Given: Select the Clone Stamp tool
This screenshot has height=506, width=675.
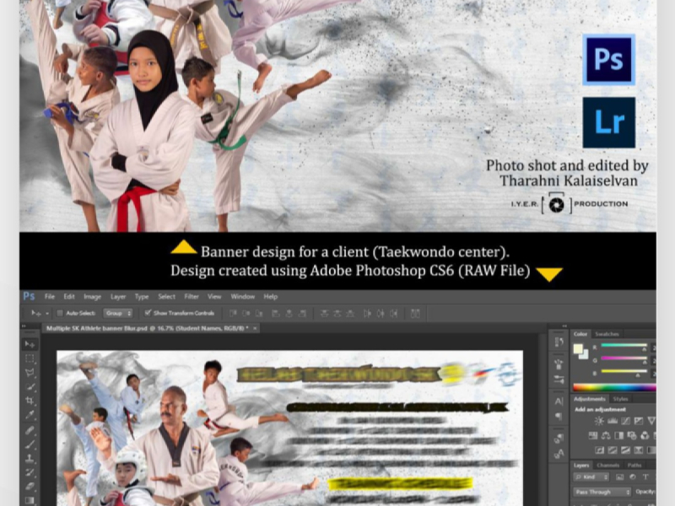Looking at the screenshot, I should pyautogui.click(x=30, y=458).
